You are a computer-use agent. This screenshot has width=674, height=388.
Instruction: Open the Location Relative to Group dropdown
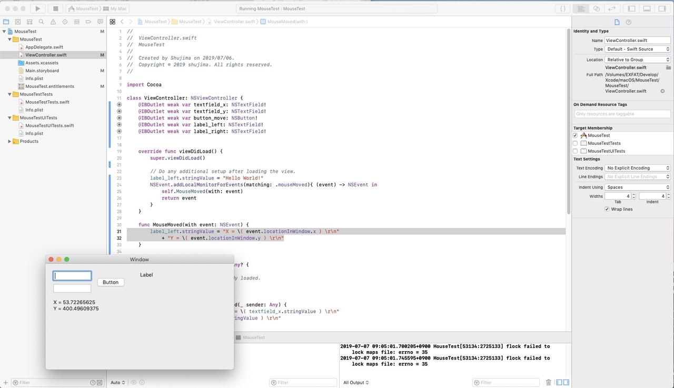[x=638, y=59]
